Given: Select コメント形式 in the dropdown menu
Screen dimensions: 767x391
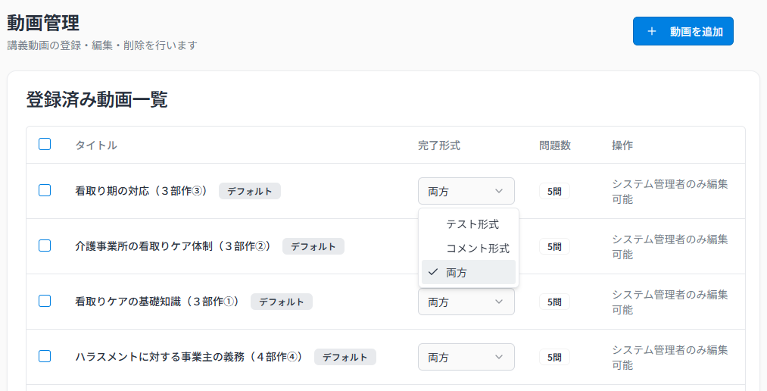Looking at the screenshot, I should coord(477,248).
